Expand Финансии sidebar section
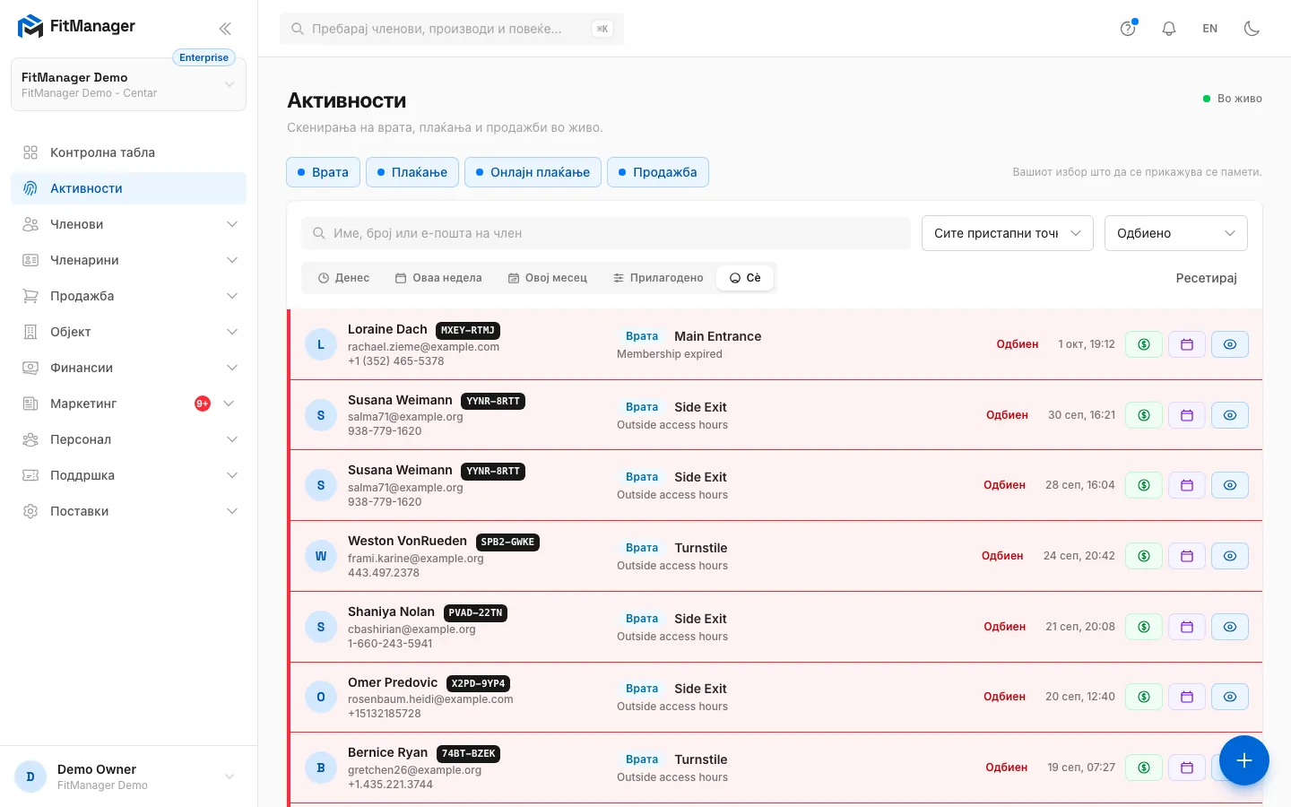Viewport: 1291px width, 807px height. (128, 368)
